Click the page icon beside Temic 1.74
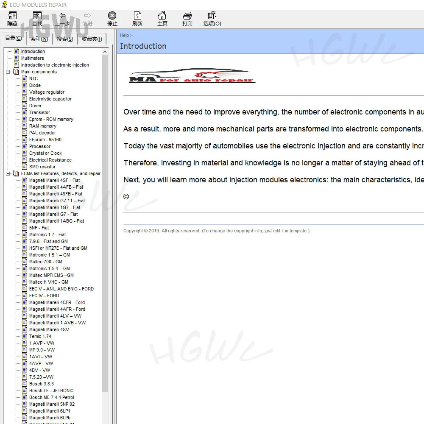The height and width of the screenshot is (424, 424). pos(25,336)
